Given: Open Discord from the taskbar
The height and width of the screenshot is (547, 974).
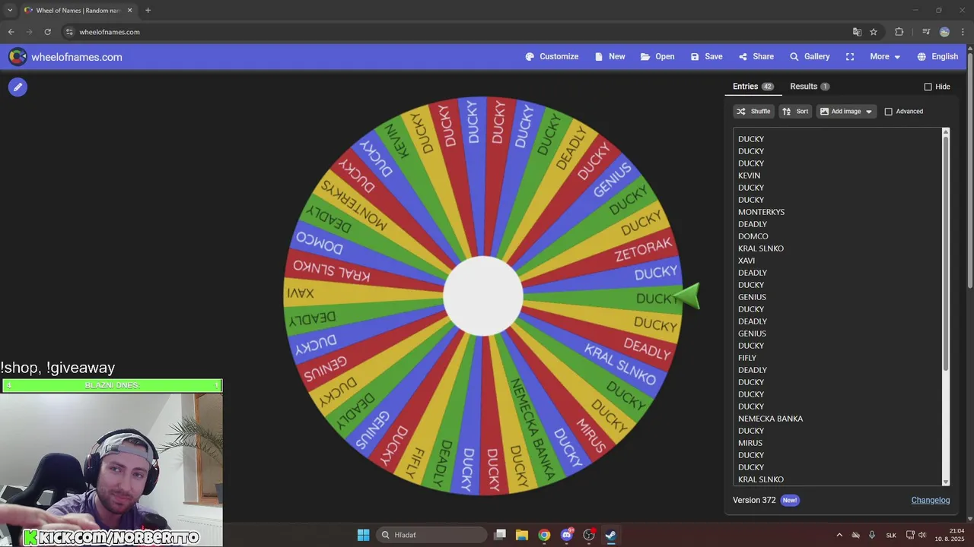Looking at the screenshot, I should coord(566,535).
